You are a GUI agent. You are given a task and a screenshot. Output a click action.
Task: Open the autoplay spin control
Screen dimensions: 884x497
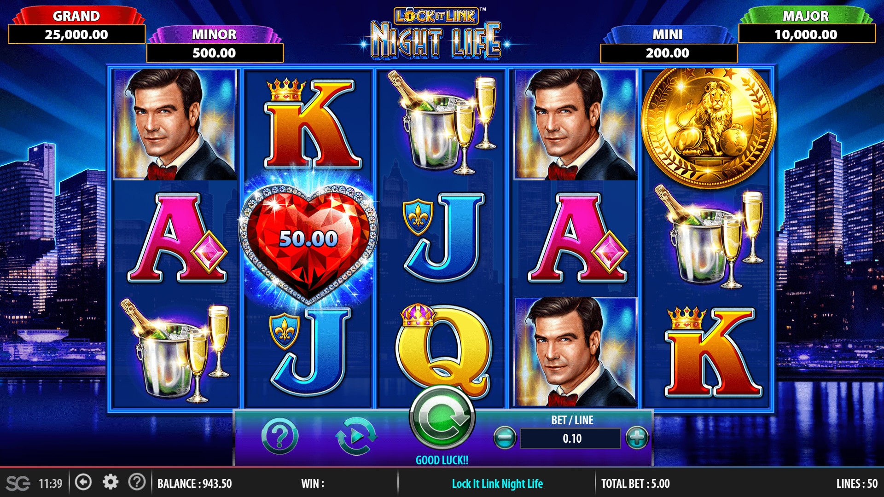point(356,436)
